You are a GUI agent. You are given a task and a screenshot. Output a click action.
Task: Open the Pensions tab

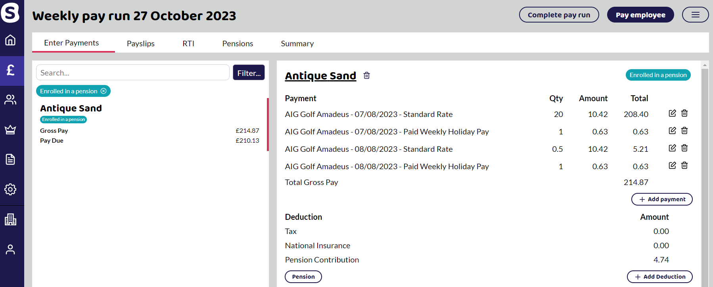click(238, 43)
